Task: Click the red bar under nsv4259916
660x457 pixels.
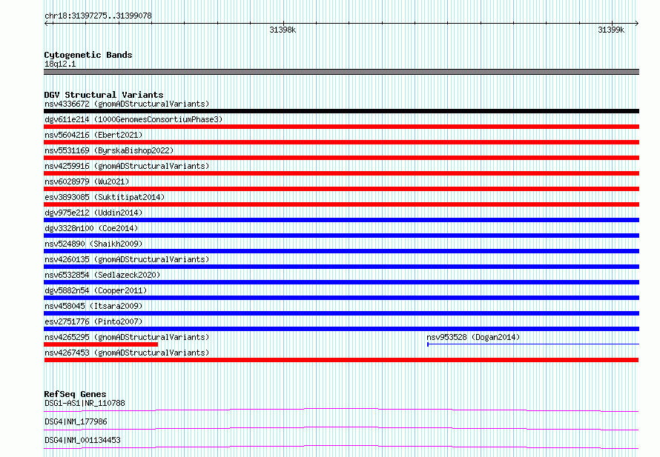Action: pos(341,173)
